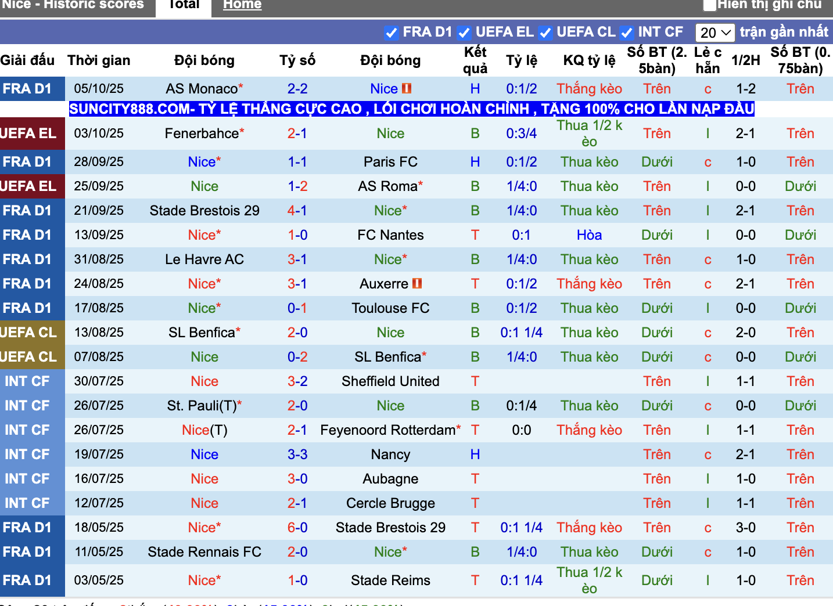Click the red card icon next to Nice
The width and height of the screenshot is (833, 606).
[407, 88]
